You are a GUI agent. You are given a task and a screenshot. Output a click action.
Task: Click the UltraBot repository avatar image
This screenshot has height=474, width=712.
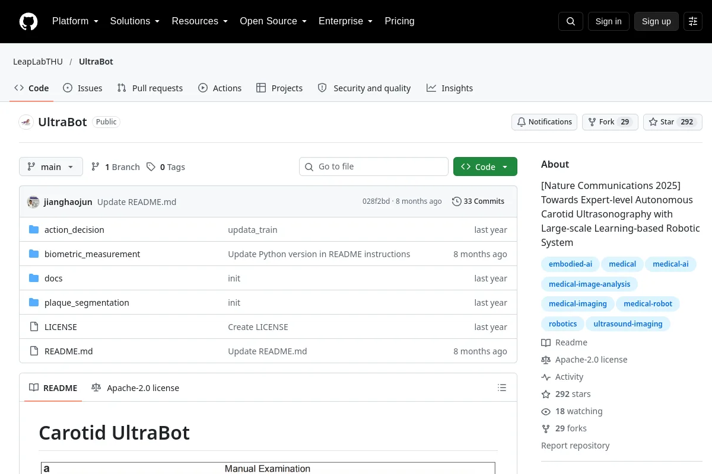pos(26,122)
